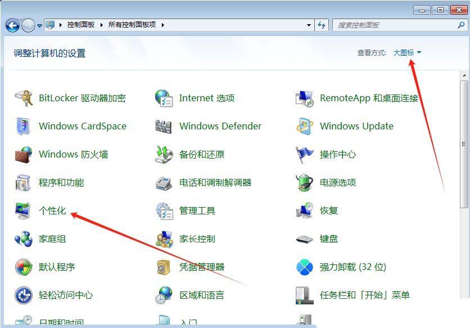Click the Back navigation button
Screen dimensions: 470x328
pyautogui.click(x=12, y=25)
